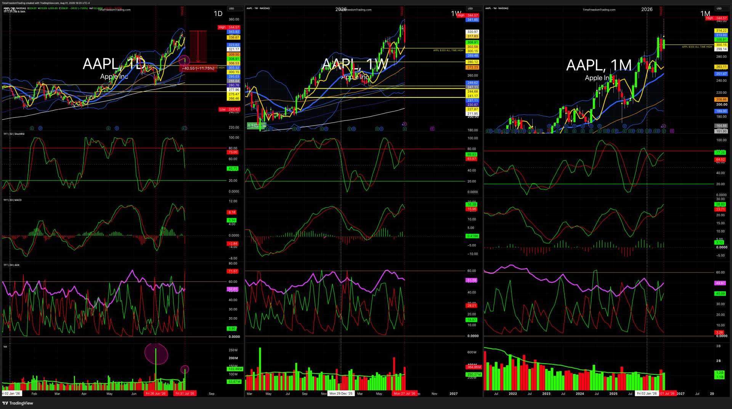
Task: Select the APPL $300 ALL TIME HIGH label on weekly chart
Action: coord(448,50)
